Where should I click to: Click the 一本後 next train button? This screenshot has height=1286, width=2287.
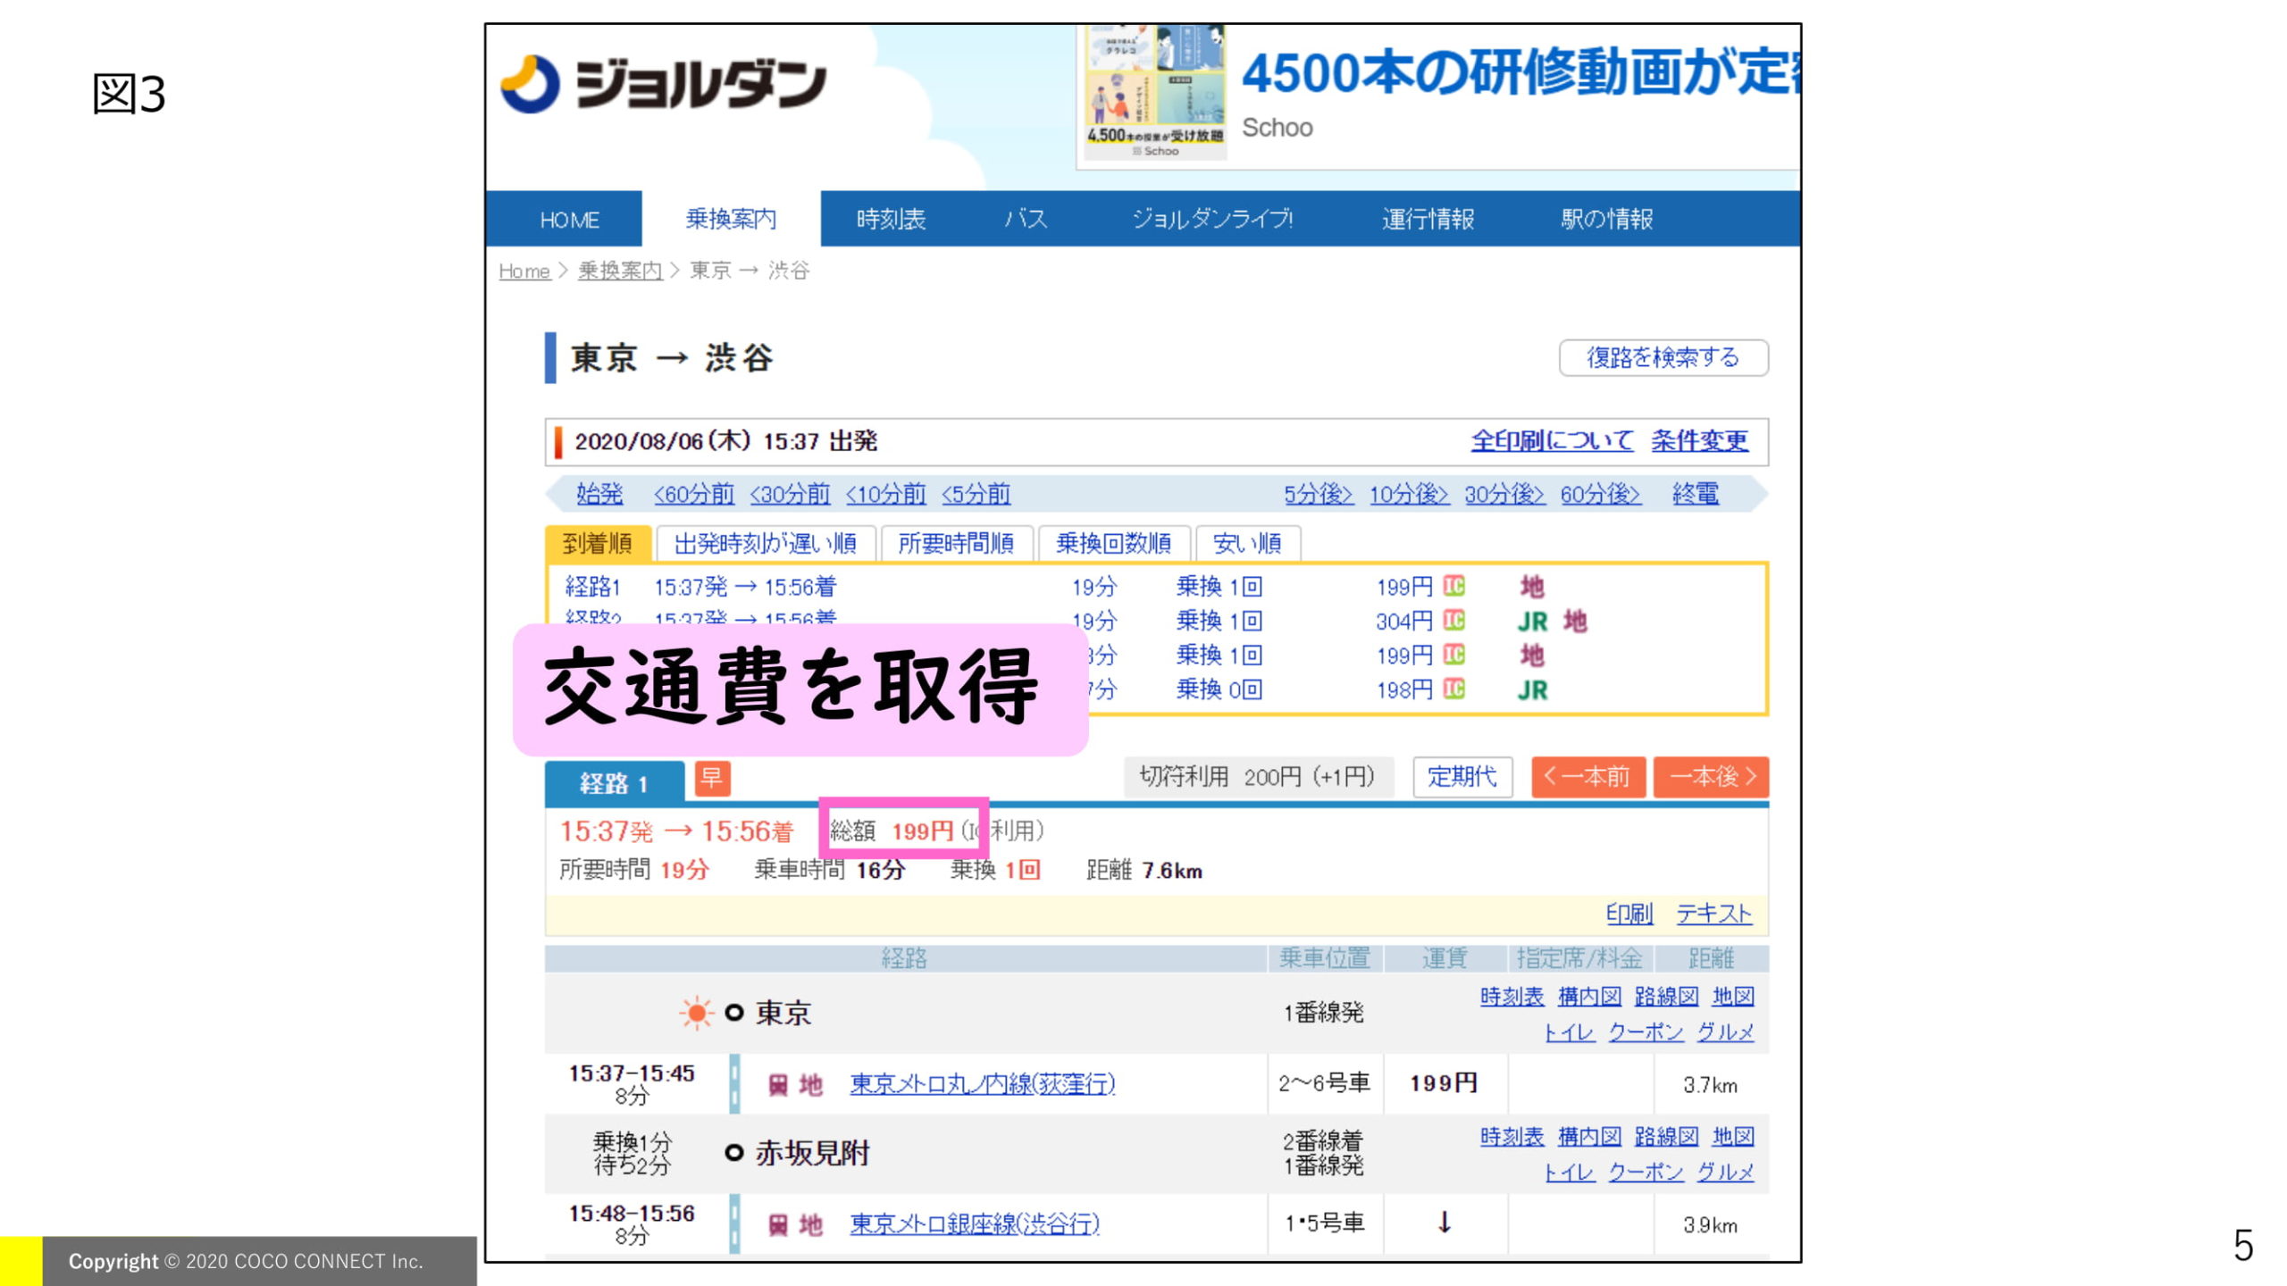click(x=1711, y=777)
